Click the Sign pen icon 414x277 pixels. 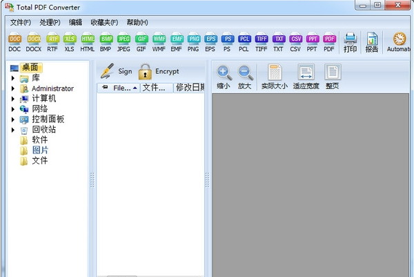click(107, 71)
